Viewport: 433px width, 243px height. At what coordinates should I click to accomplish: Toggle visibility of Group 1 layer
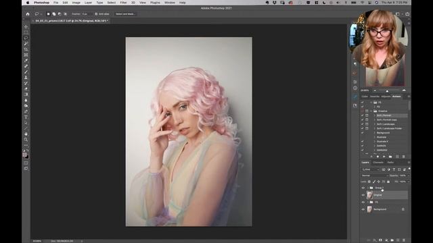pos(363,188)
